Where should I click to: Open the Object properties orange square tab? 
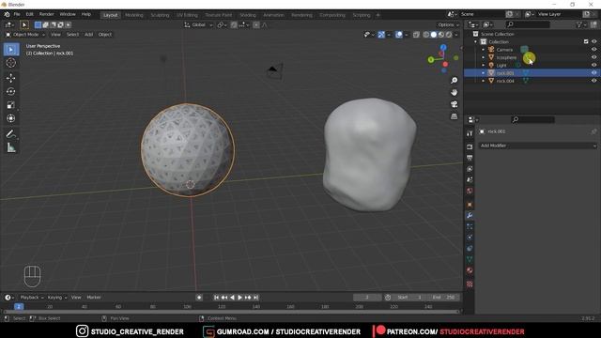click(470, 205)
